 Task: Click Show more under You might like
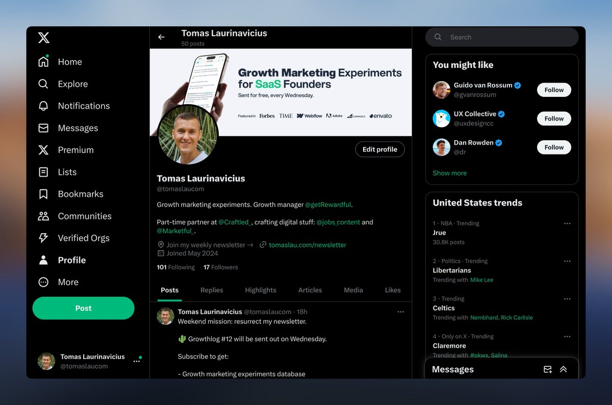point(450,173)
